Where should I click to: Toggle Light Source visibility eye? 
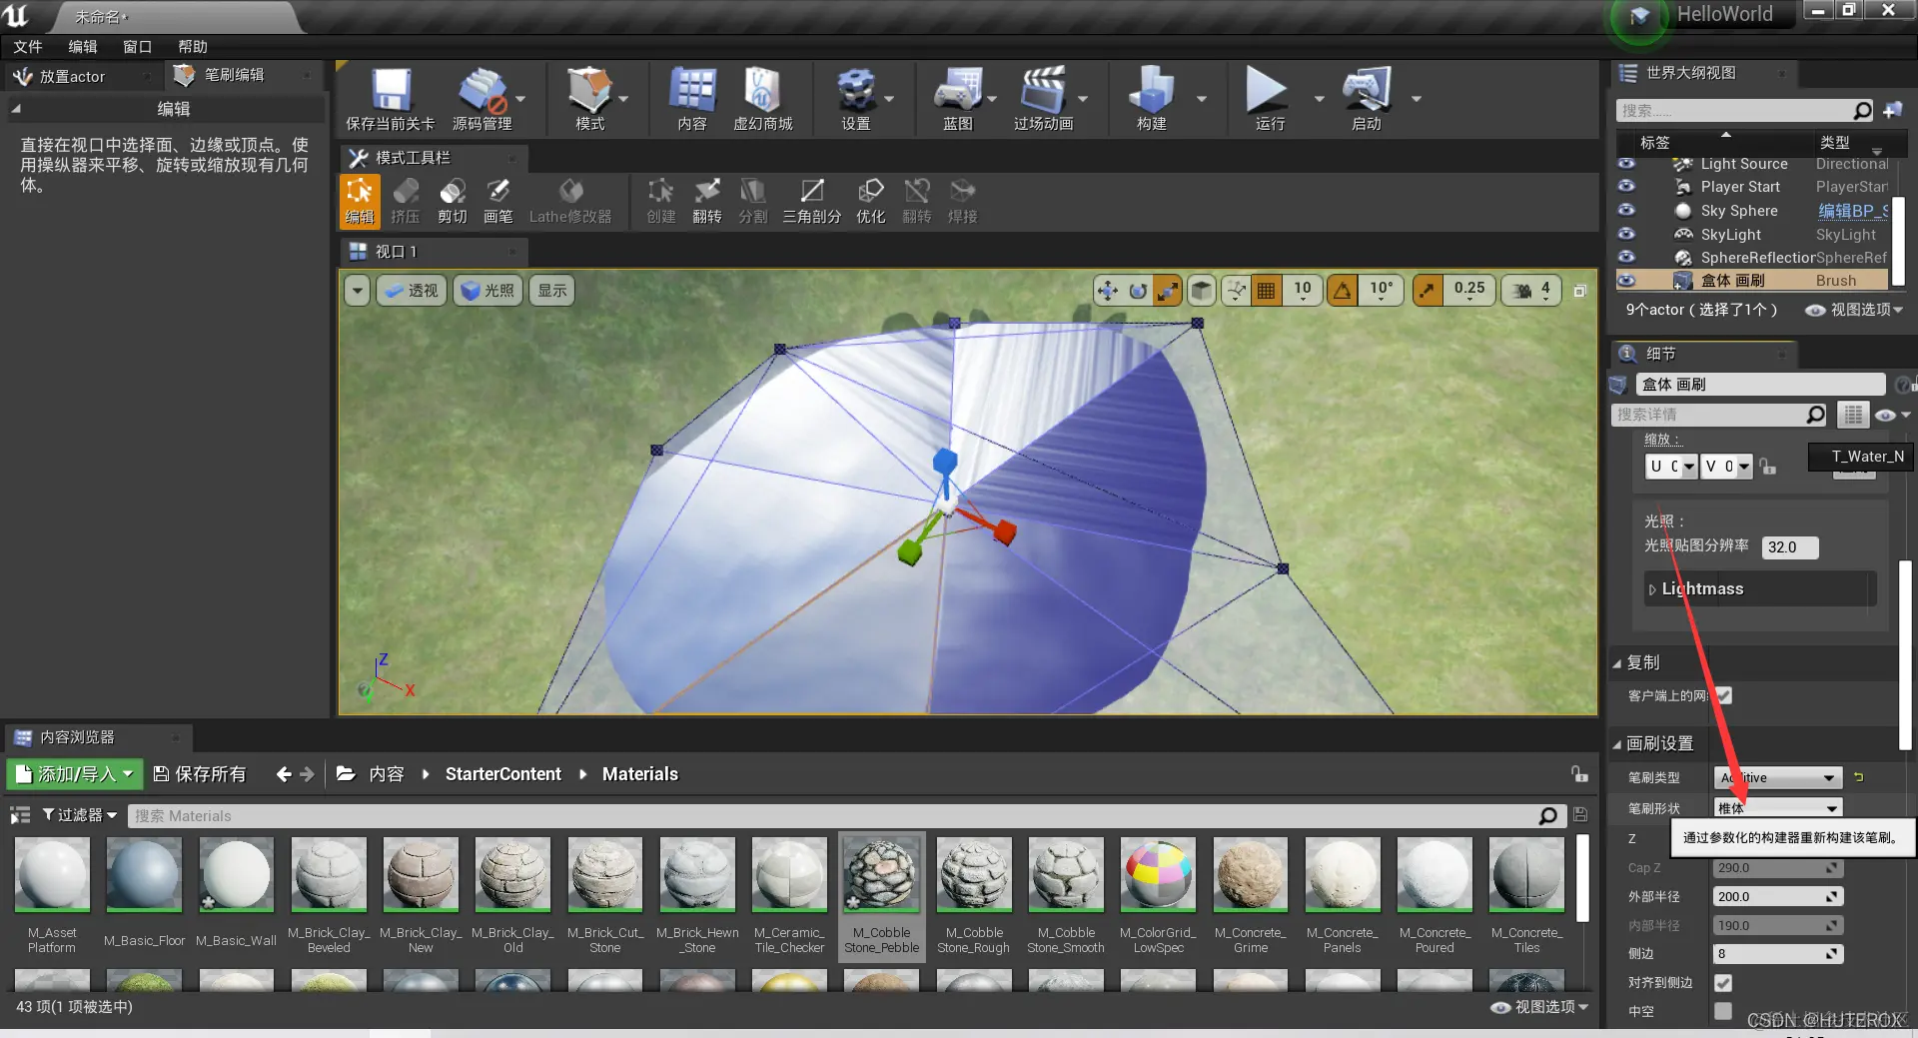pyautogui.click(x=1626, y=163)
